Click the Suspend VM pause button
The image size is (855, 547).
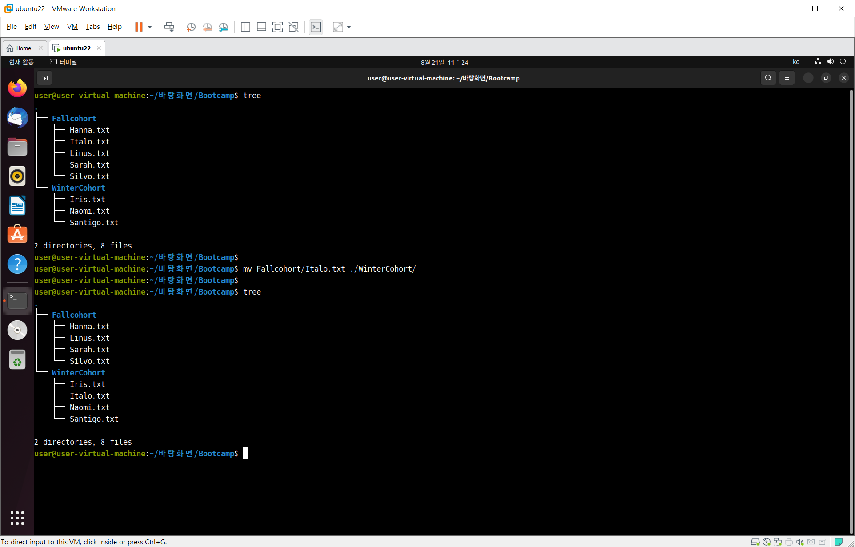coord(139,27)
